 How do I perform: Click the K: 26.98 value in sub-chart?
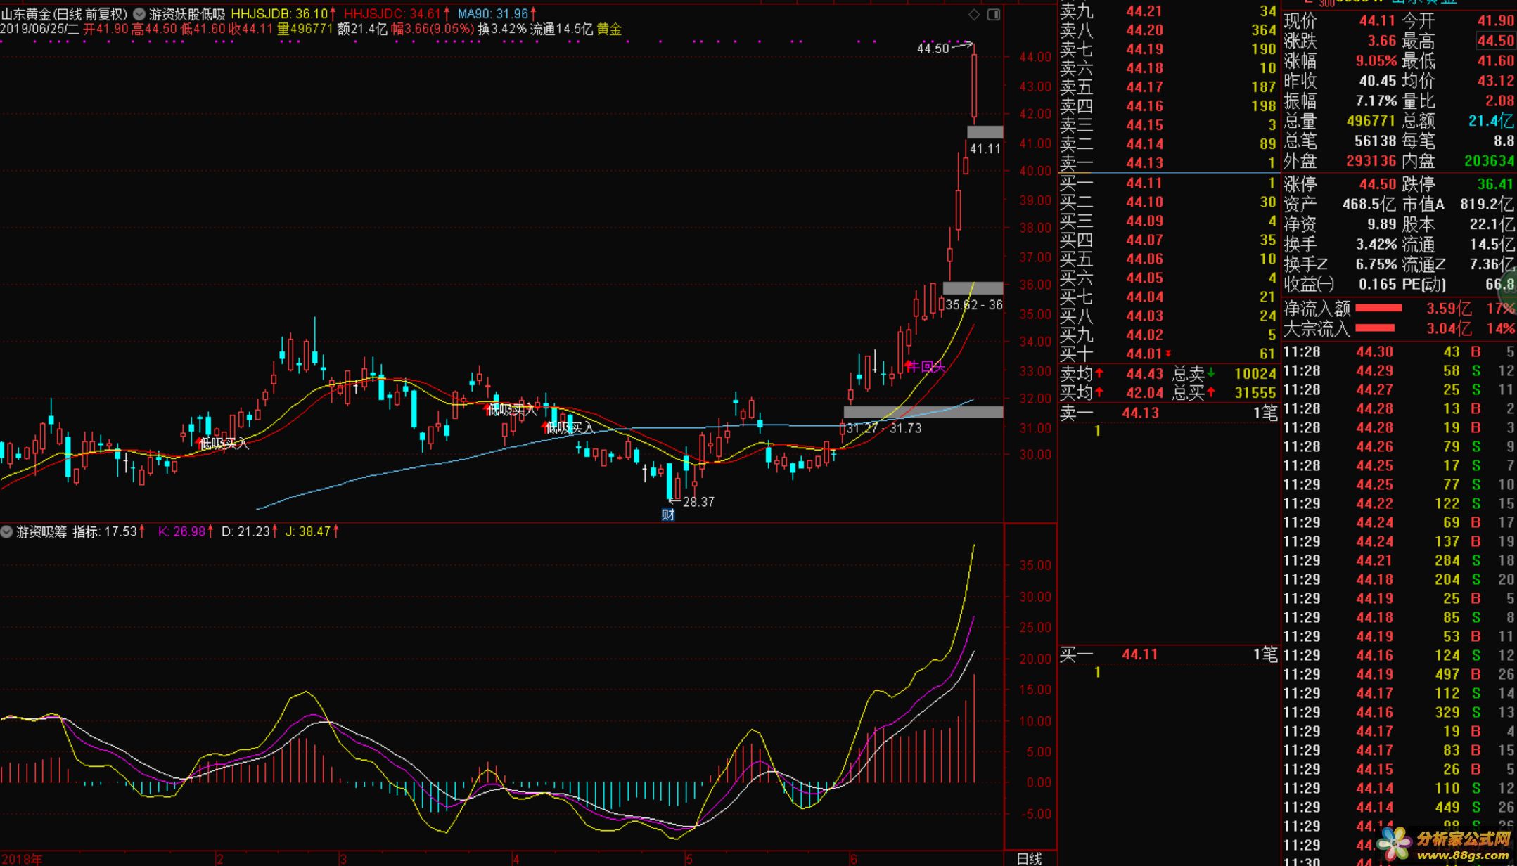(x=185, y=532)
